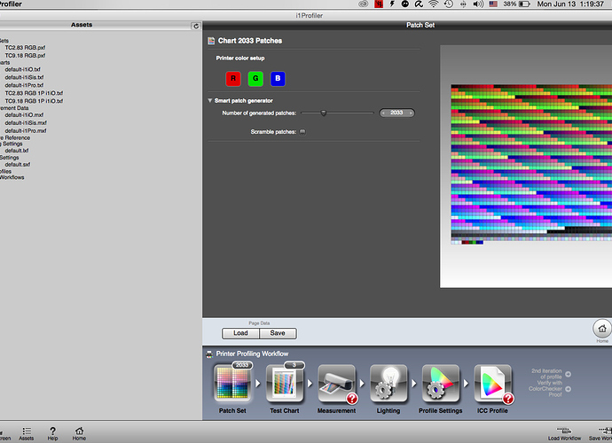Click the patch chart preview image

(531, 164)
